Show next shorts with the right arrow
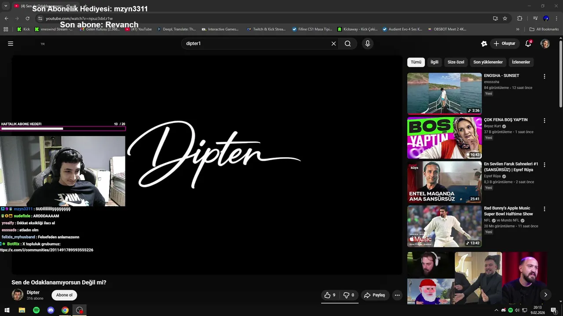The image size is (563, 316). point(545,295)
